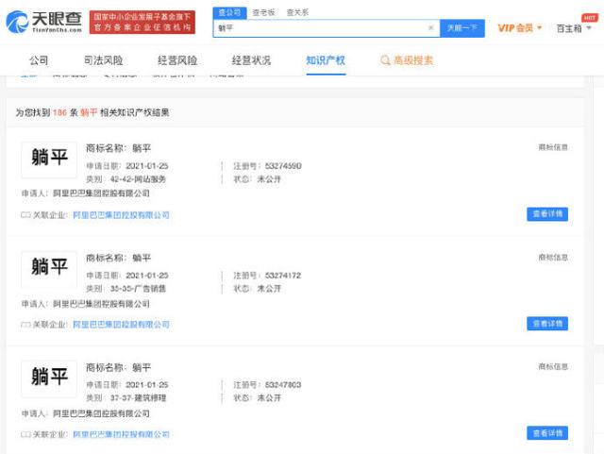Click the magnifier icon beside 高级搜索
The height and width of the screenshot is (454, 604).
pos(385,60)
